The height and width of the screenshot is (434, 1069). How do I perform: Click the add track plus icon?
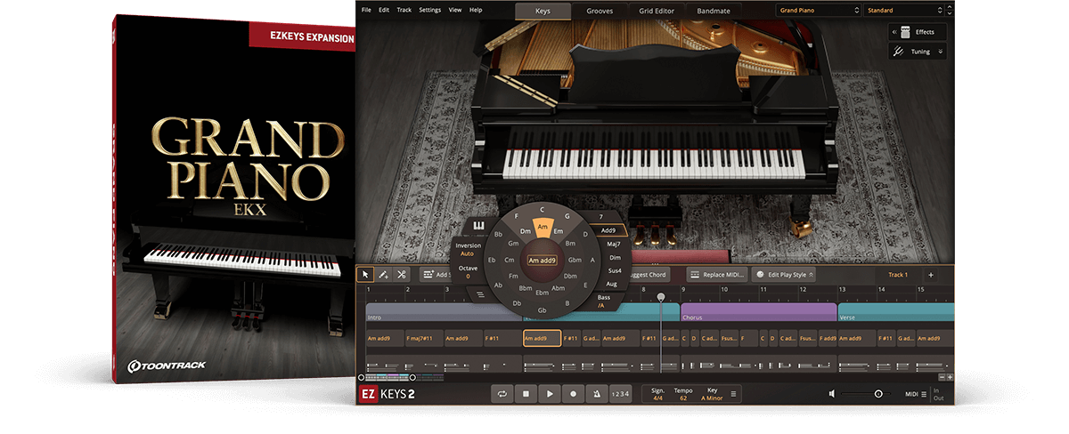coord(931,275)
